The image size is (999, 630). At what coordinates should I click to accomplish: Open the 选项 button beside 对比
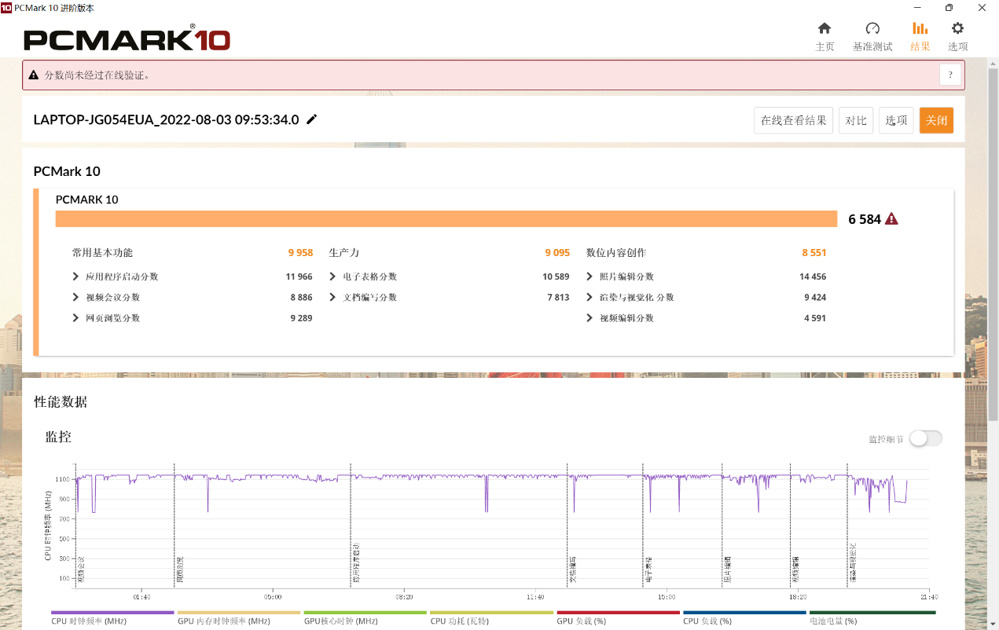click(x=896, y=120)
